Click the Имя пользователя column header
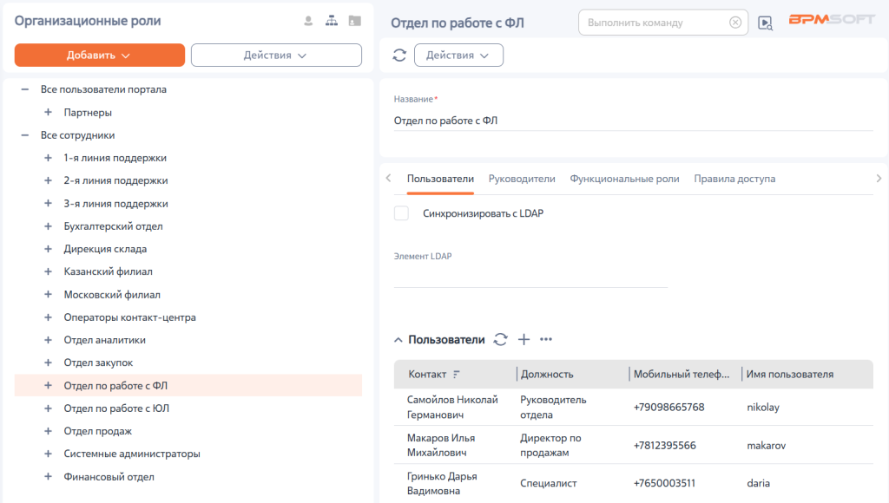Image resolution: width=889 pixels, height=503 pixels. point(790,375)
